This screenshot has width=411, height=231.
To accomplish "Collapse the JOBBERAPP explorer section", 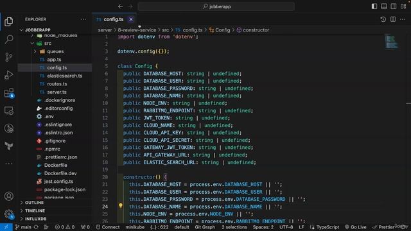I will pyautogui.click(x=38, y=30).
